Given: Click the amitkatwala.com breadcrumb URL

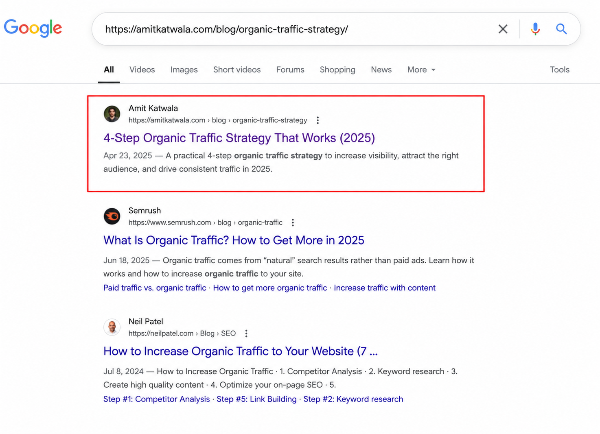Looking at the screenshot, I should pyautogui.click(x=218, y=120).
